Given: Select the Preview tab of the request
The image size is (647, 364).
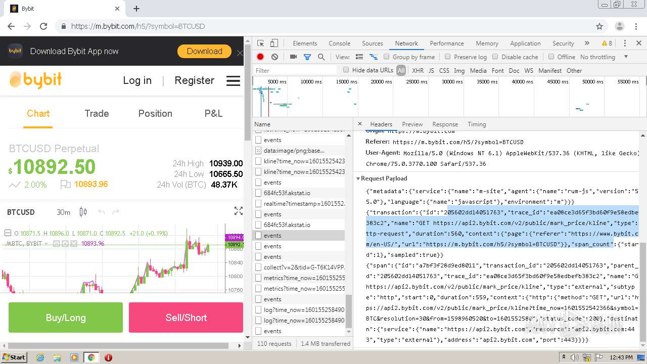Looking at the screenshot, I should pyautogui.click(x=412, y=124).
